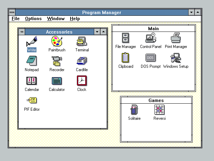Image resolution: width=214 pixels, height=161 pixels.
Task: Click the "Cardfile" label text
Action: [x=82, y=70]
